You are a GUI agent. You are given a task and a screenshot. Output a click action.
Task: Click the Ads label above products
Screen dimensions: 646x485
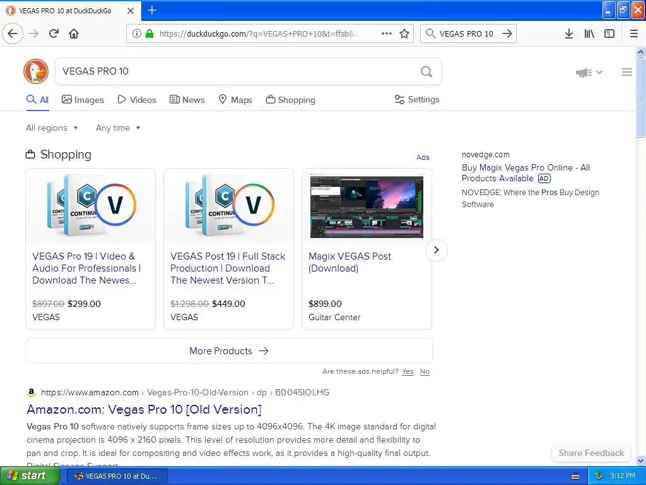(x=423, y=157)
